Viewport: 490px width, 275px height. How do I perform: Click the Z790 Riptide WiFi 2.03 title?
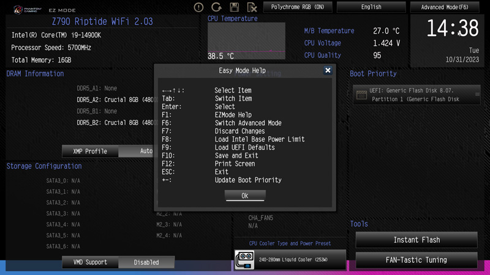102,21
